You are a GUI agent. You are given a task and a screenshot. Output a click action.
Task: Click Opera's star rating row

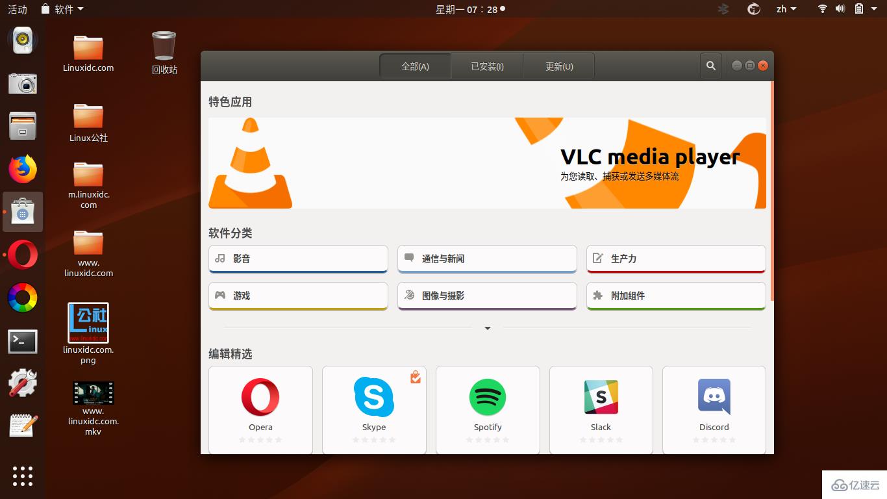coord(260,440)
